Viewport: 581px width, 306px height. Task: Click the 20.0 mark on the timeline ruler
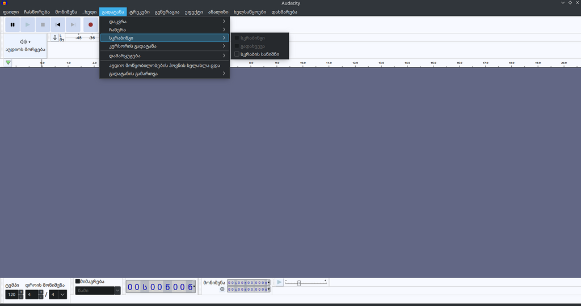(x=563, y=63)
